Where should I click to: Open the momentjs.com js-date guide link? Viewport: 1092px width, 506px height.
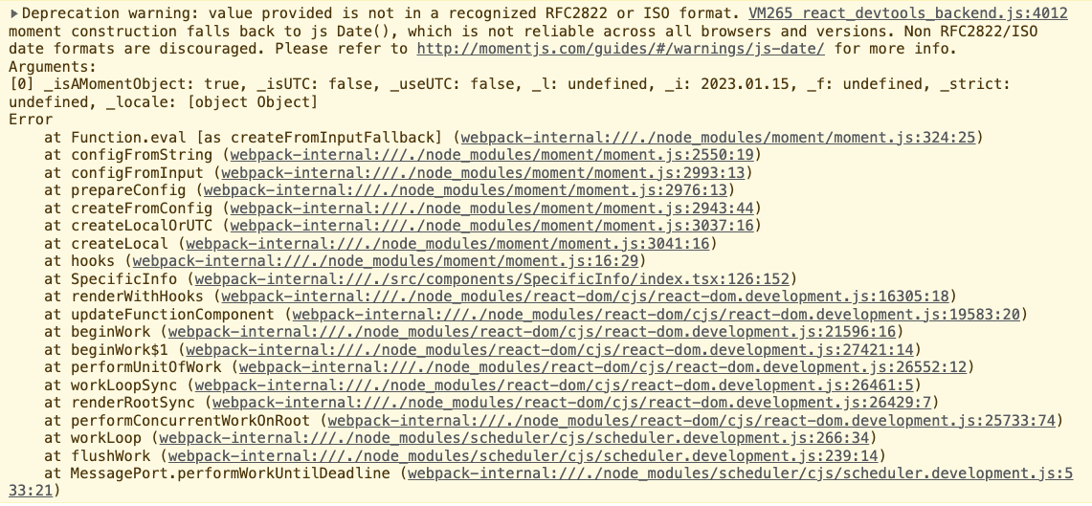click(620, 49)
